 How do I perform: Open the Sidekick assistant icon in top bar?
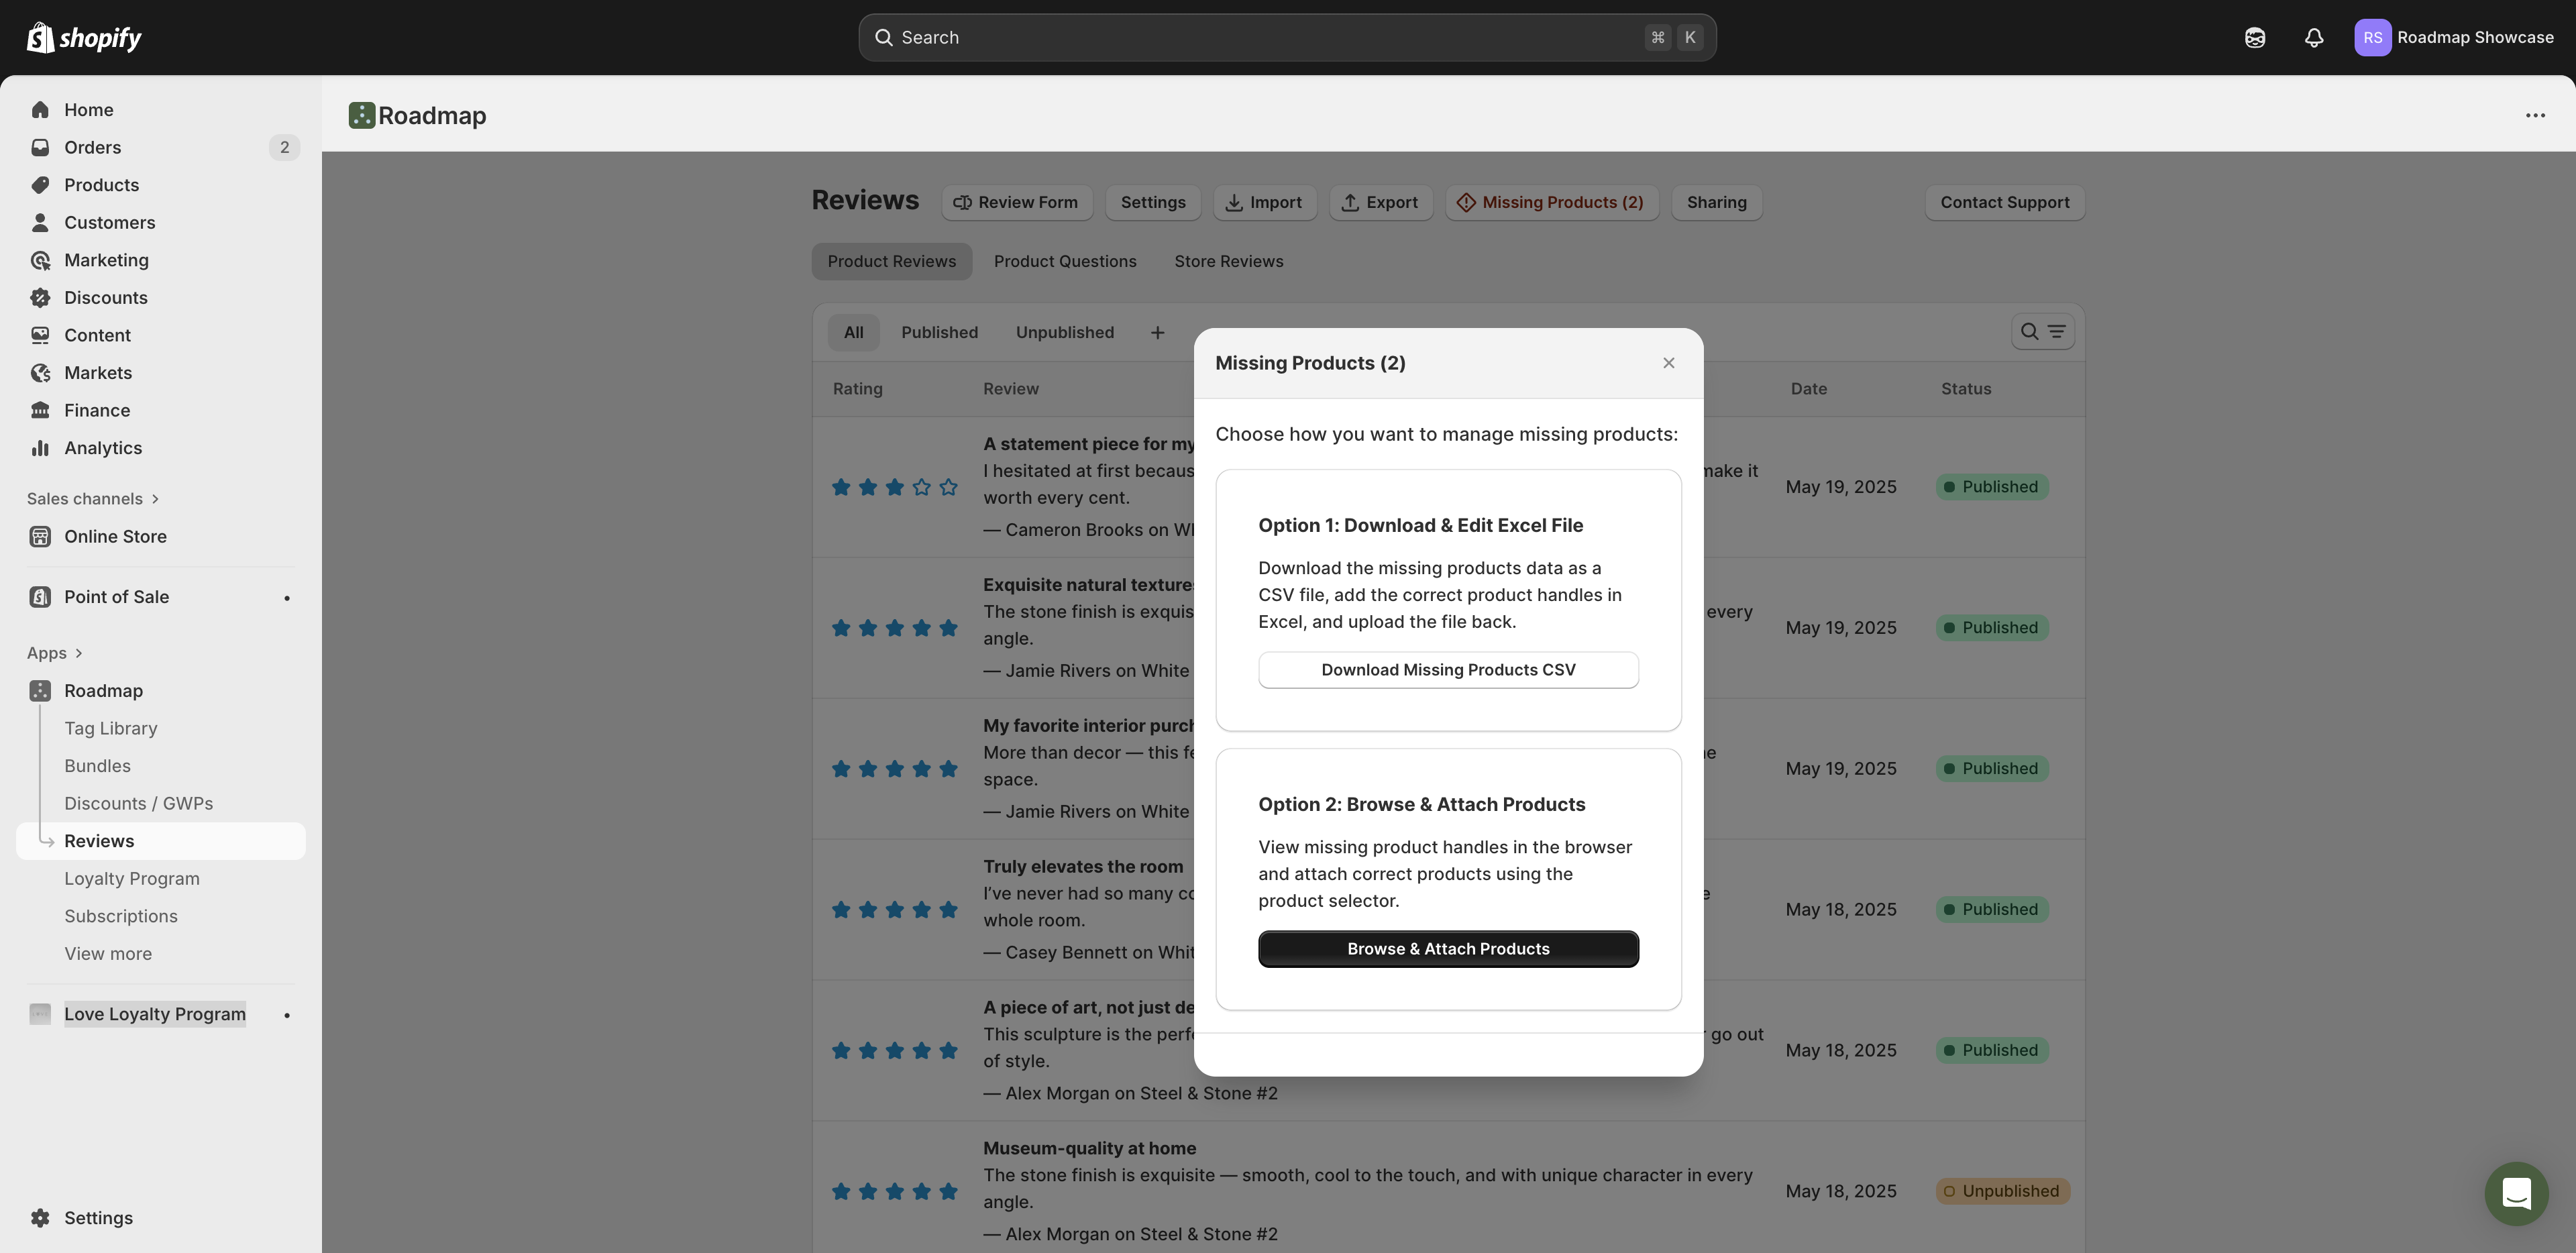point(2254,38)
